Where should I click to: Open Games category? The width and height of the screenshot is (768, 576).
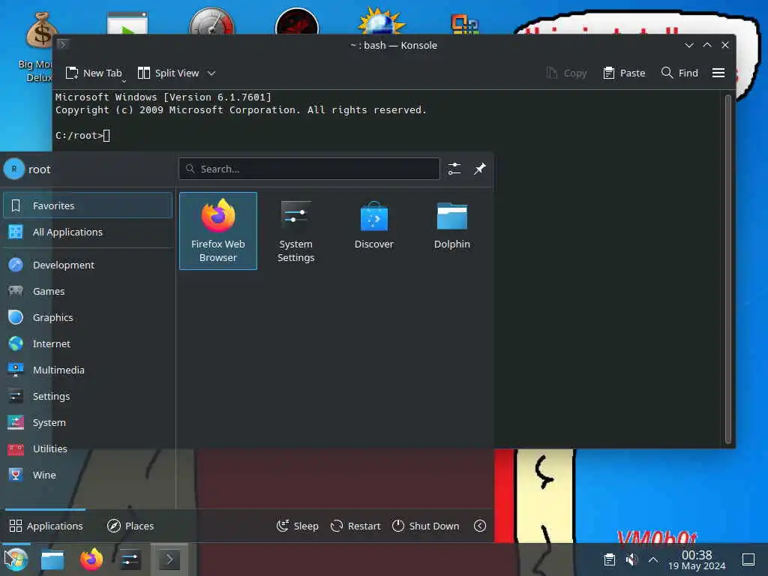[x=88, y=292]
